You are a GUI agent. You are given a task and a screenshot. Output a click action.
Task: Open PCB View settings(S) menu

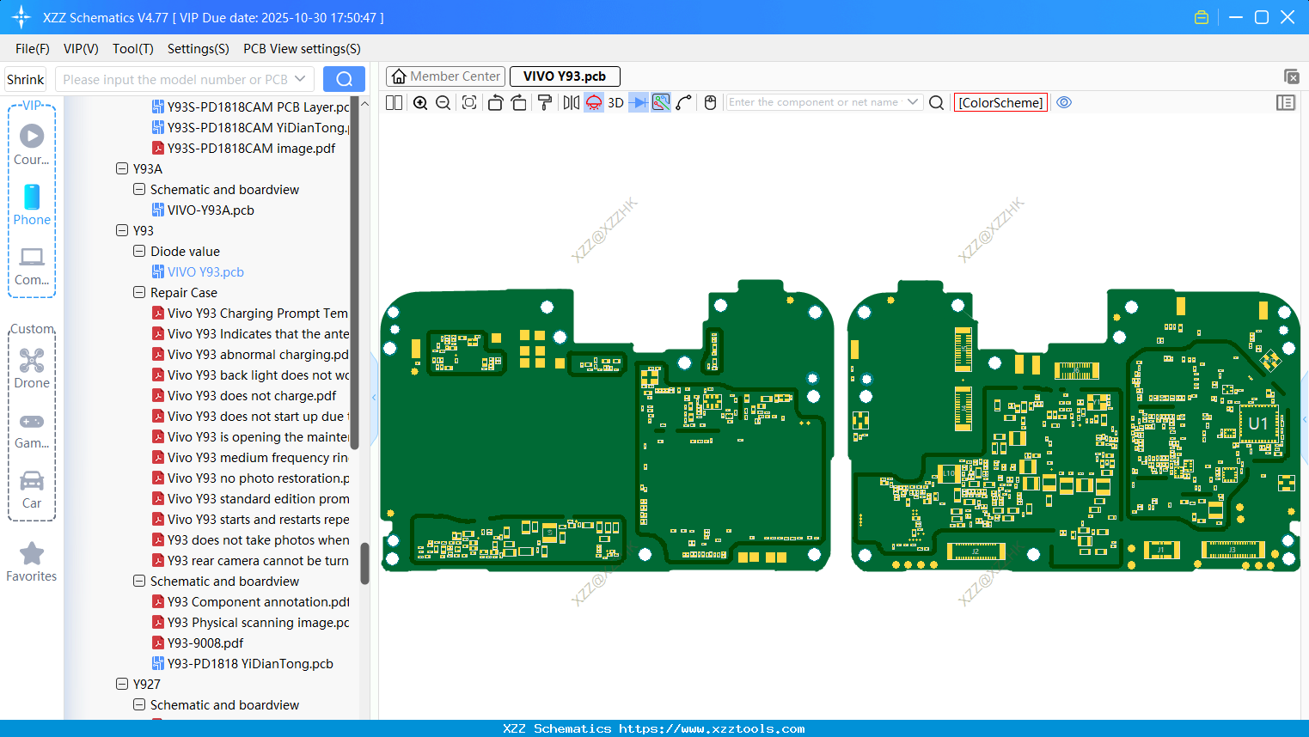[x=302, y=49]
